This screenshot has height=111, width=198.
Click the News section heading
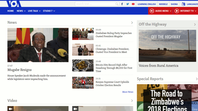tap(12, 22)
